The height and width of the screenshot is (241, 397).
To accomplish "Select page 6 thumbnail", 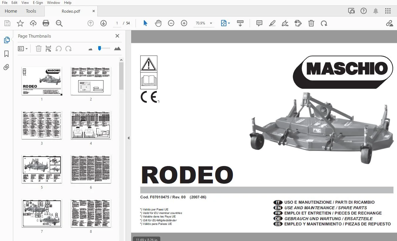I will (91, 169).
